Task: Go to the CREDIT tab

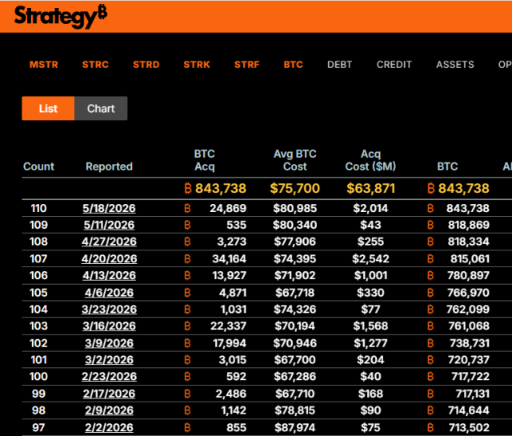Action: [x=394, y=65]
